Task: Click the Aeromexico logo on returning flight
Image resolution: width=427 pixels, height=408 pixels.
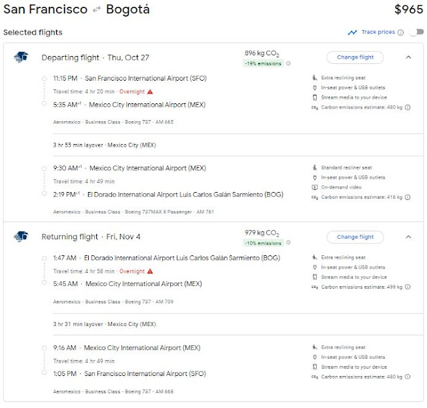Action: (x=21, y=237)
